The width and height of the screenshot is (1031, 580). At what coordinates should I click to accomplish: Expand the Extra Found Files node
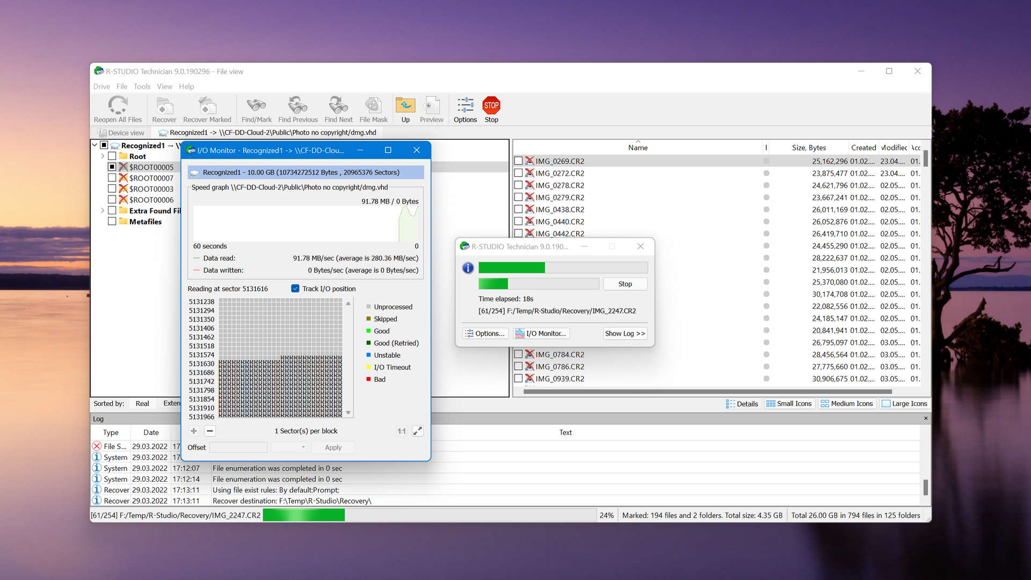pyautogui.click(x=102, y=211)
